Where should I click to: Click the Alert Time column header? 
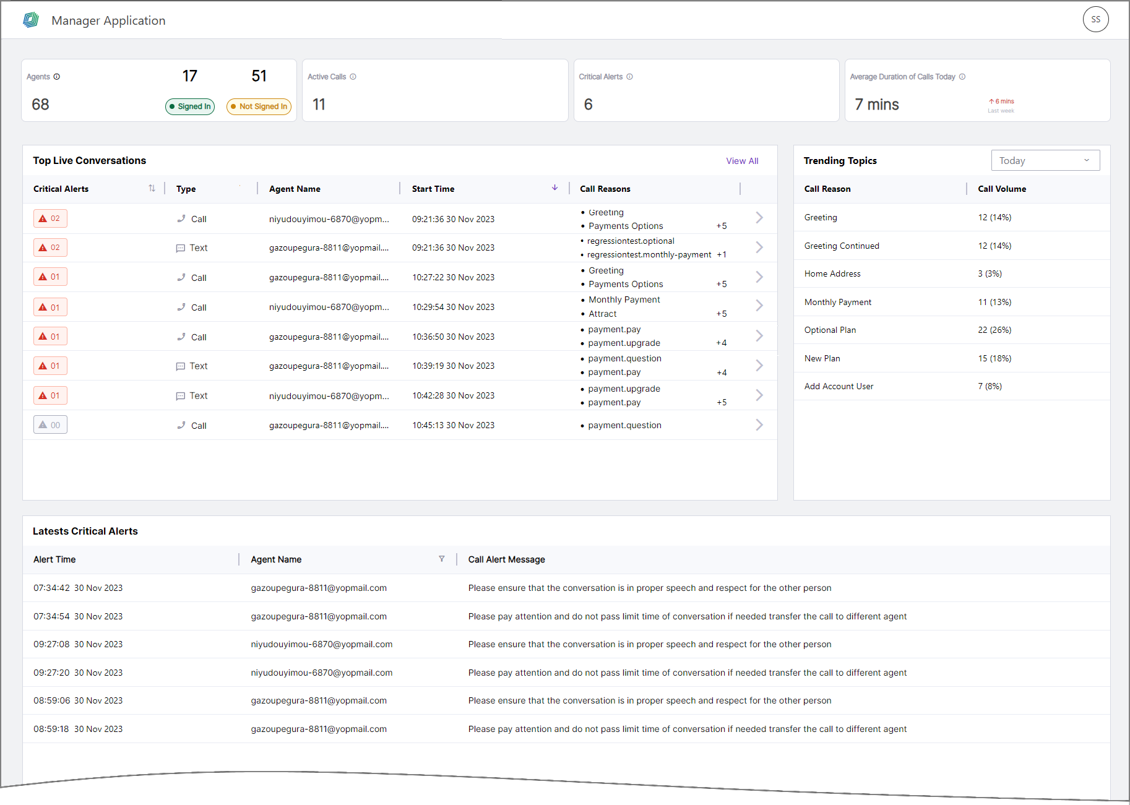click(54, 559)
